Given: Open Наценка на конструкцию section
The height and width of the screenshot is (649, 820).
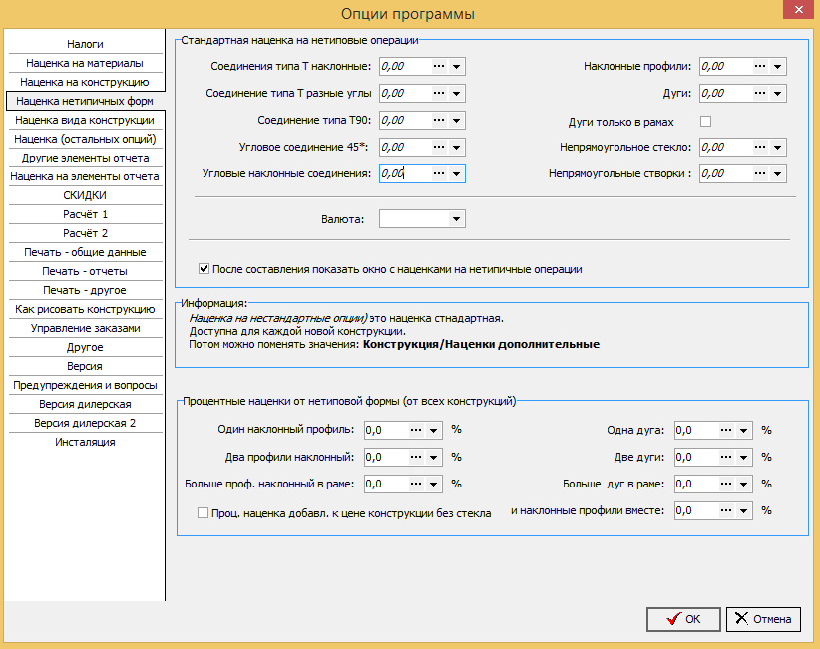Looking at the screenshot, I should pos(85,82).
